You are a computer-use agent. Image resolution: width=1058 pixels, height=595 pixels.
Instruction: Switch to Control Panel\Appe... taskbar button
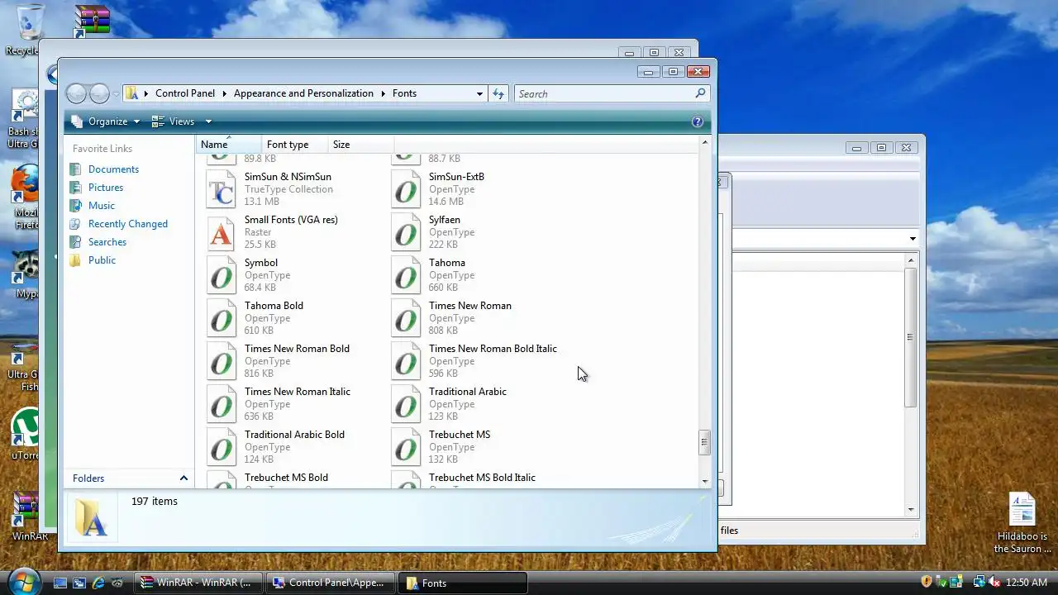click(x=331, y=583)
